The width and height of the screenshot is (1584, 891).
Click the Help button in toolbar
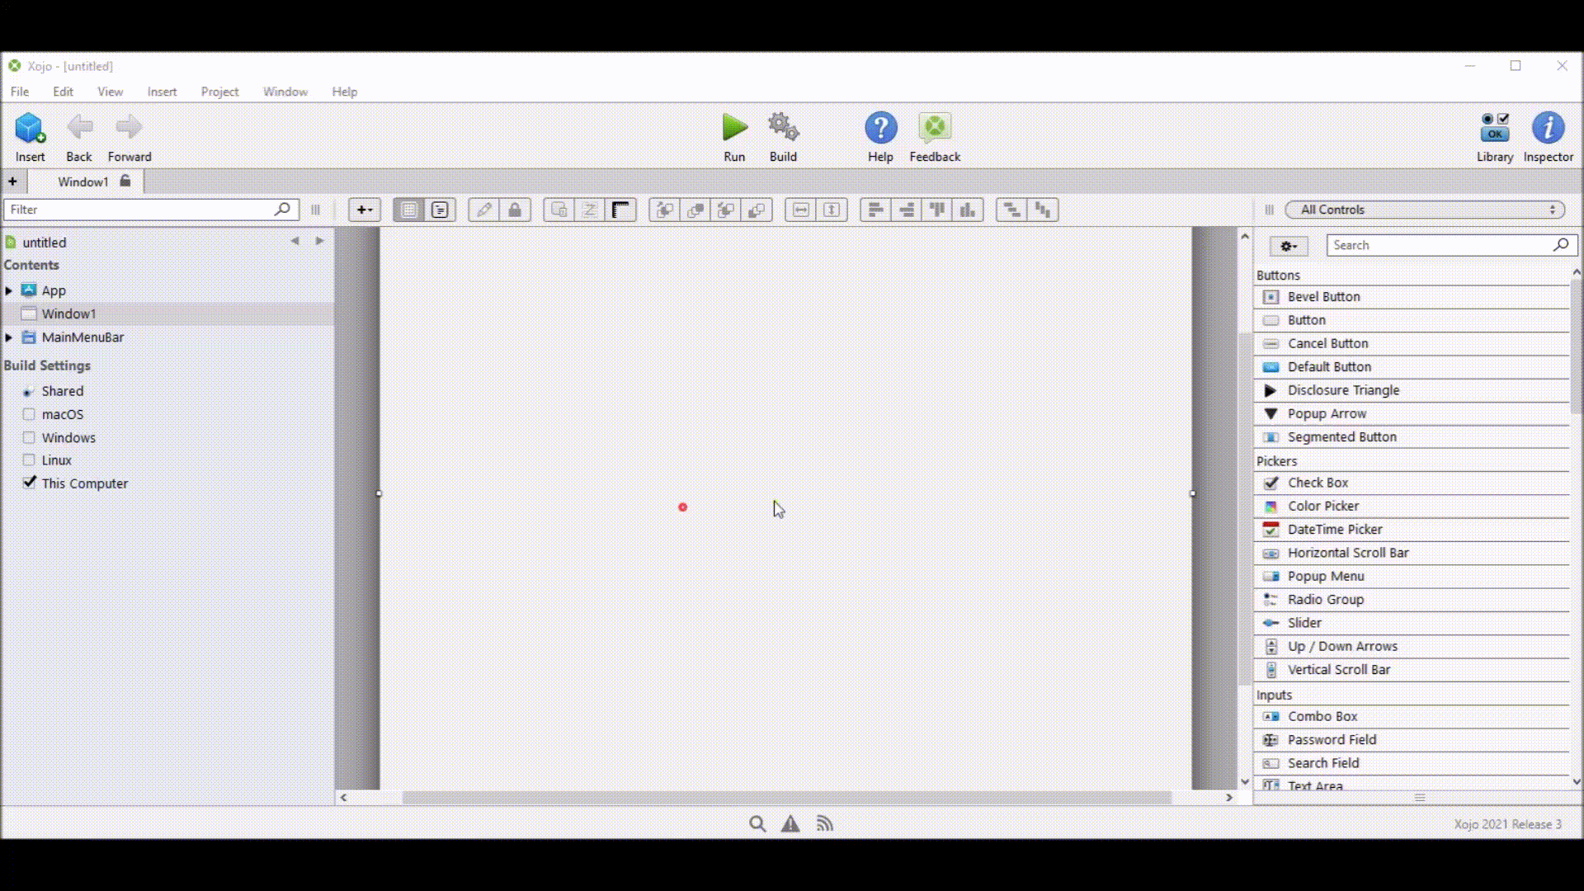coord(880,129)
